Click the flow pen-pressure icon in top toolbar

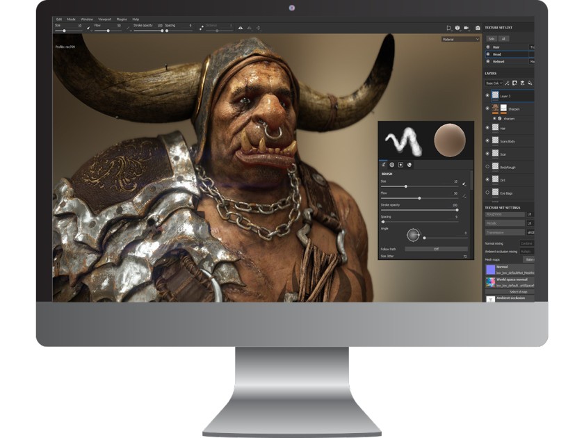[128, 28]
